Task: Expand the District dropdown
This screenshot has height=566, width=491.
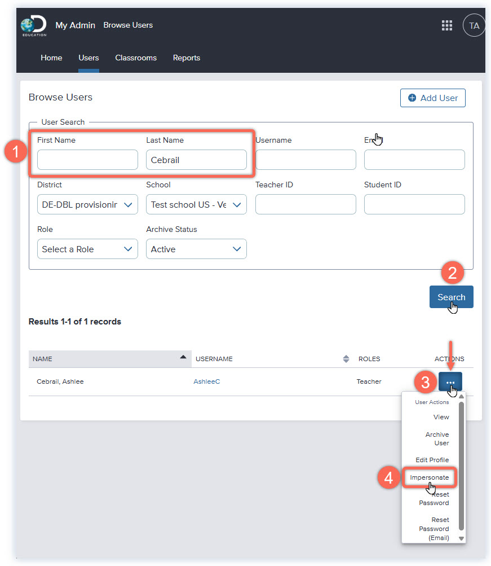Action: (x=87, y=204)
